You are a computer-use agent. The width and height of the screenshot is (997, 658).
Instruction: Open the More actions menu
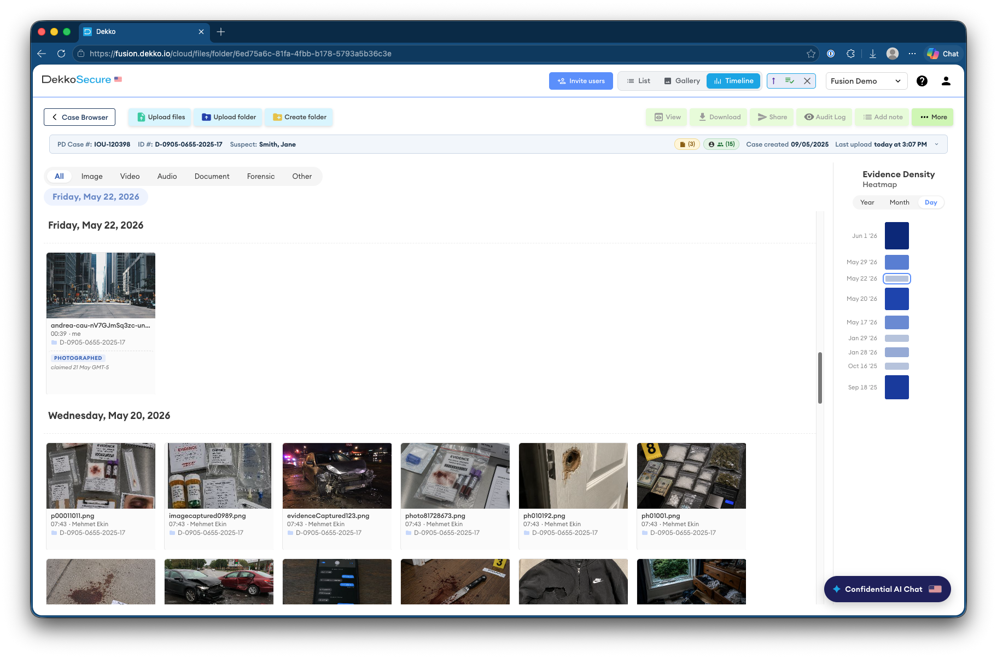pos(933,117)
